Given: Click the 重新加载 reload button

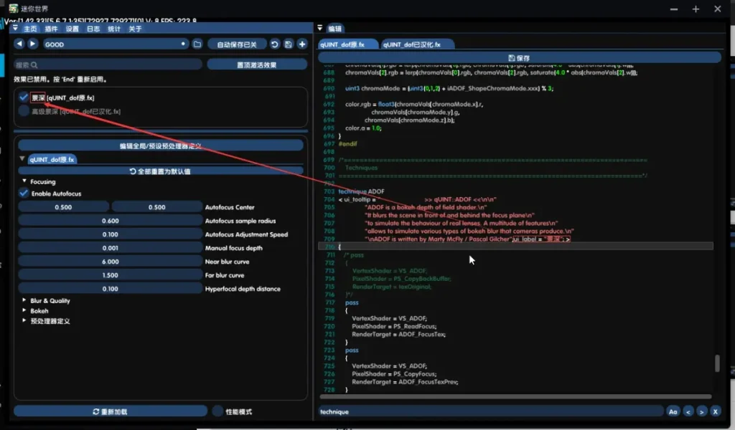Looking at the screenshot, I should click(x=110, y=411).
